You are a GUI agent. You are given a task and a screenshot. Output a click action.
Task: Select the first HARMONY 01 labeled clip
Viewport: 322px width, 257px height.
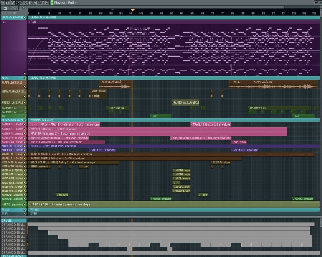click(118, 108)
